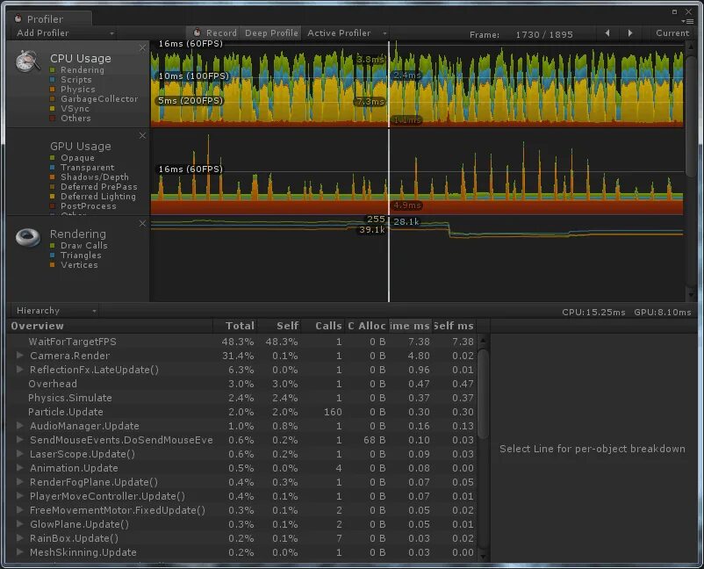This screenshot has height=569, width=704.
Task: Toggle Deep Profile mode
Action: [x=271, y=33]
